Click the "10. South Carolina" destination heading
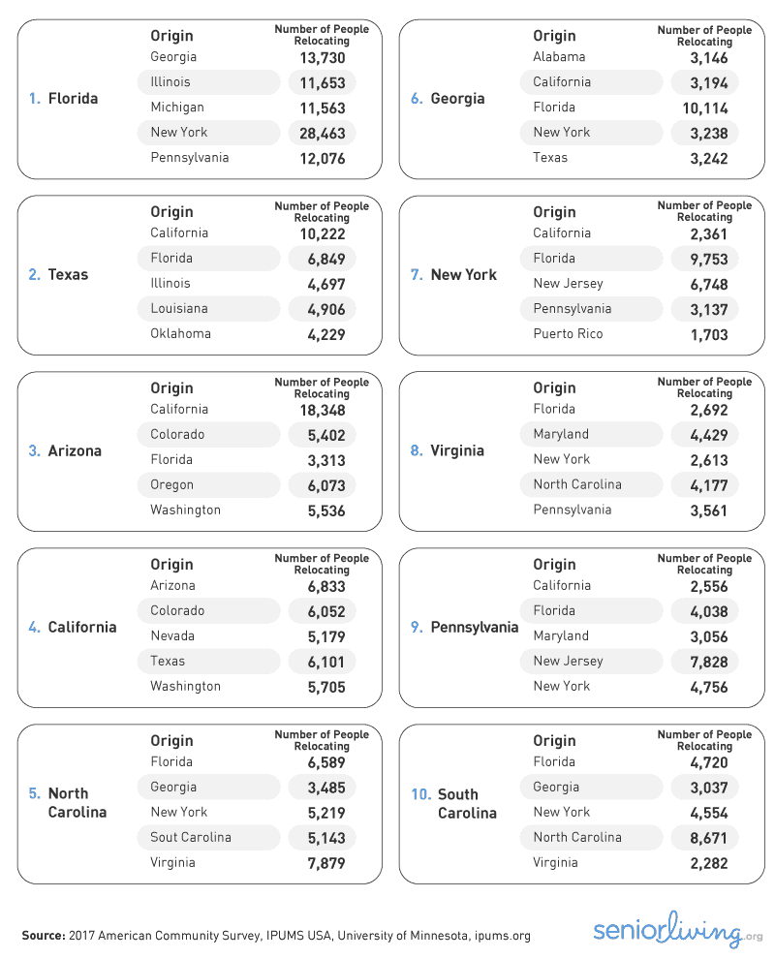This screenshot has height=959, width=775. point(454,803)
